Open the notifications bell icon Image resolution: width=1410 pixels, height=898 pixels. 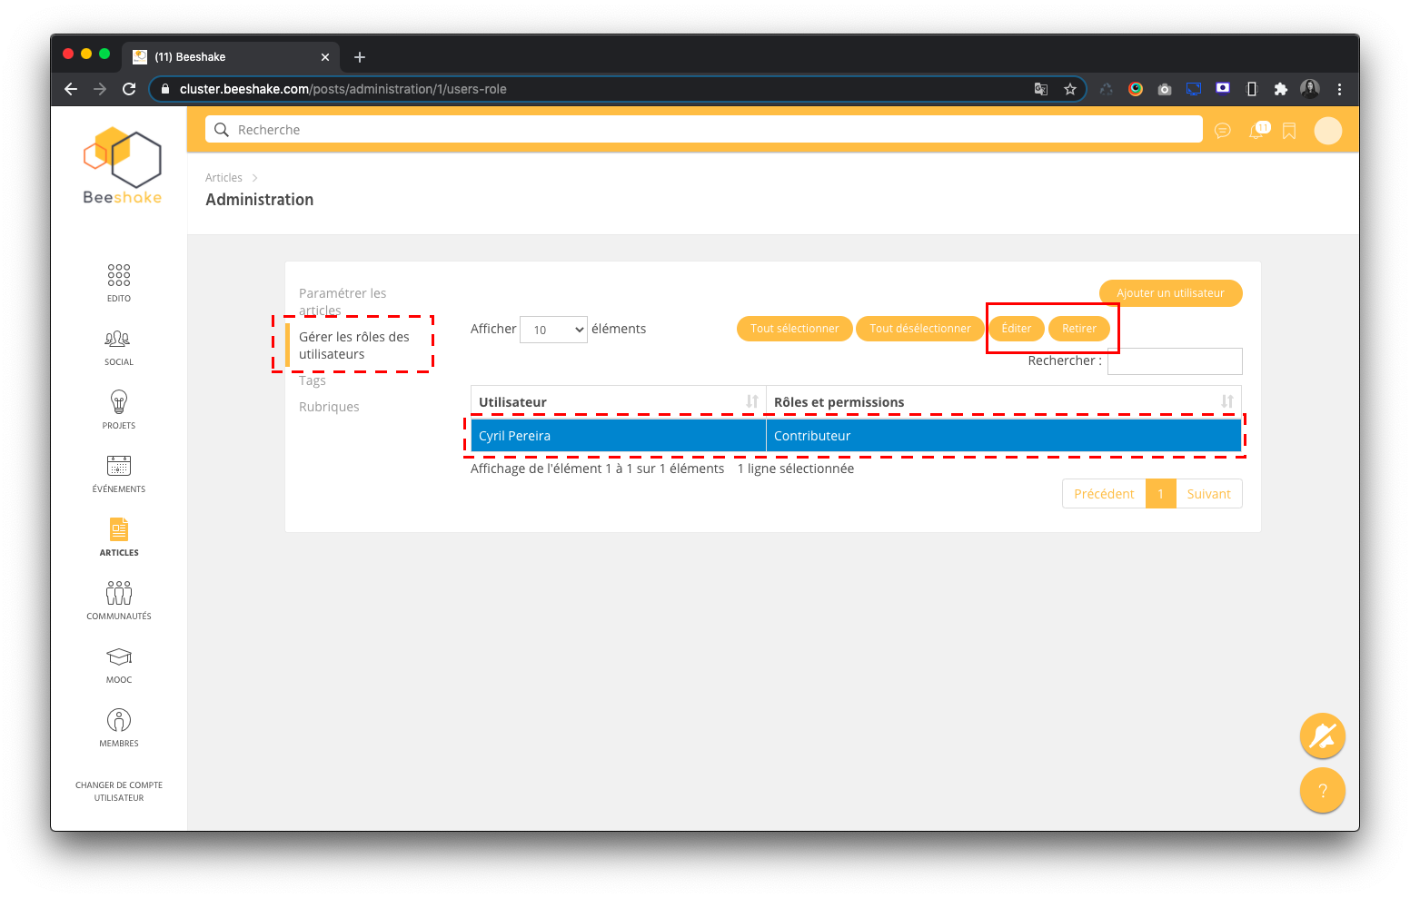click(1258, 130)
